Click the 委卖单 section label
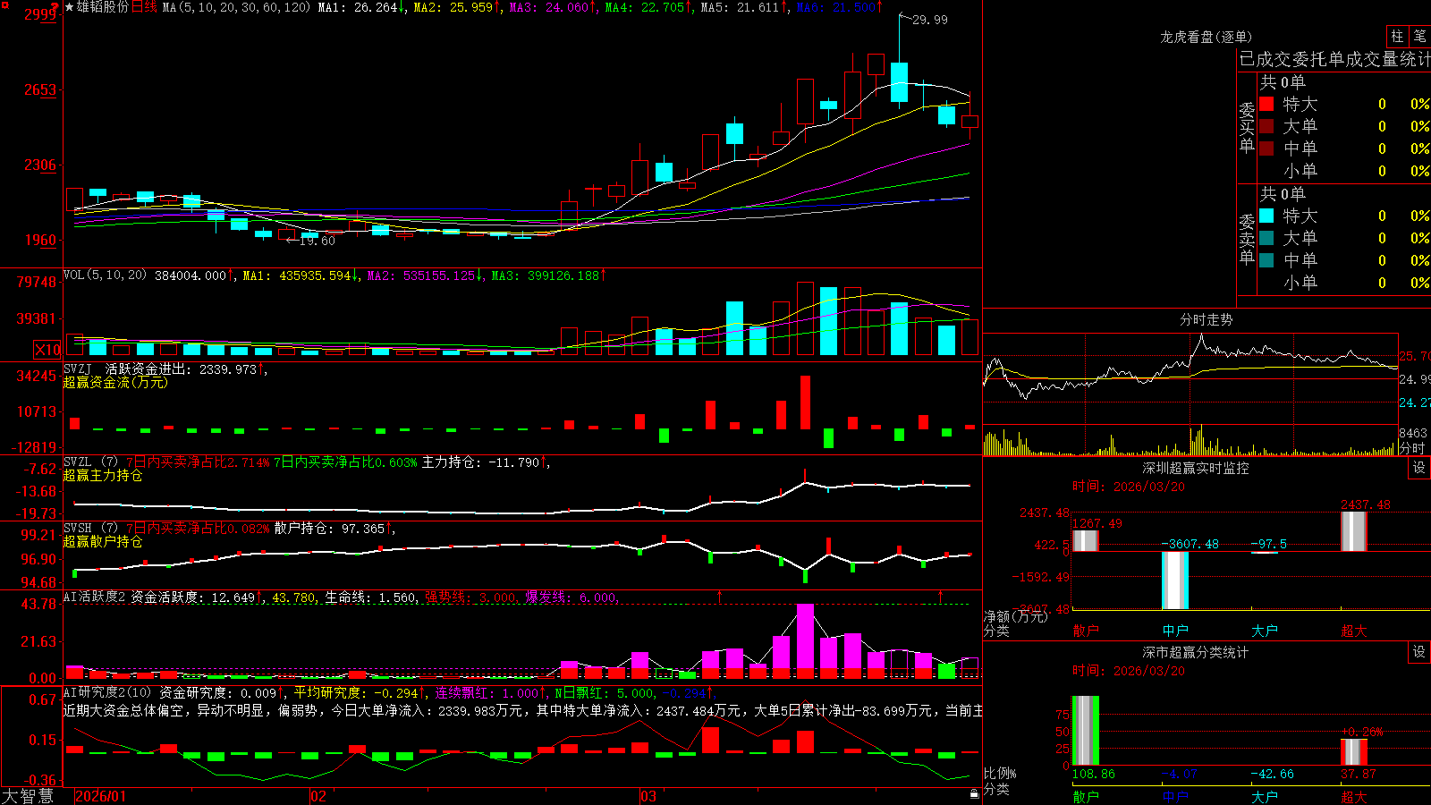Image resolution: width=1431 pixels, height=805 pixels. click(x=1247, y=239)
